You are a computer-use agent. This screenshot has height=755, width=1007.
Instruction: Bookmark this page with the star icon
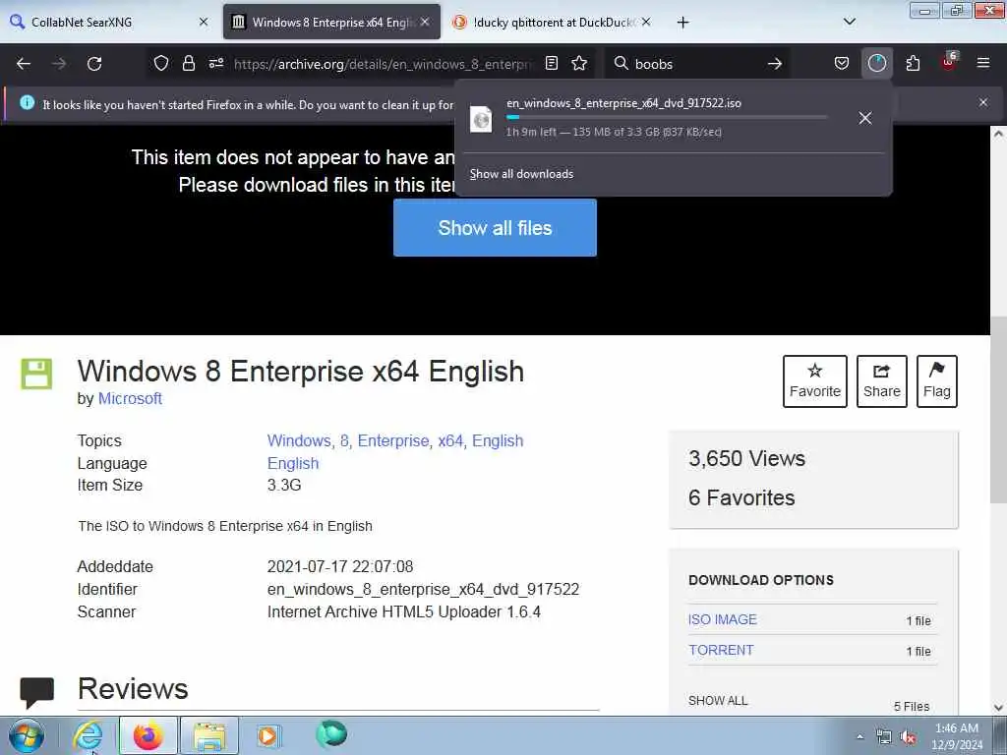579,64
